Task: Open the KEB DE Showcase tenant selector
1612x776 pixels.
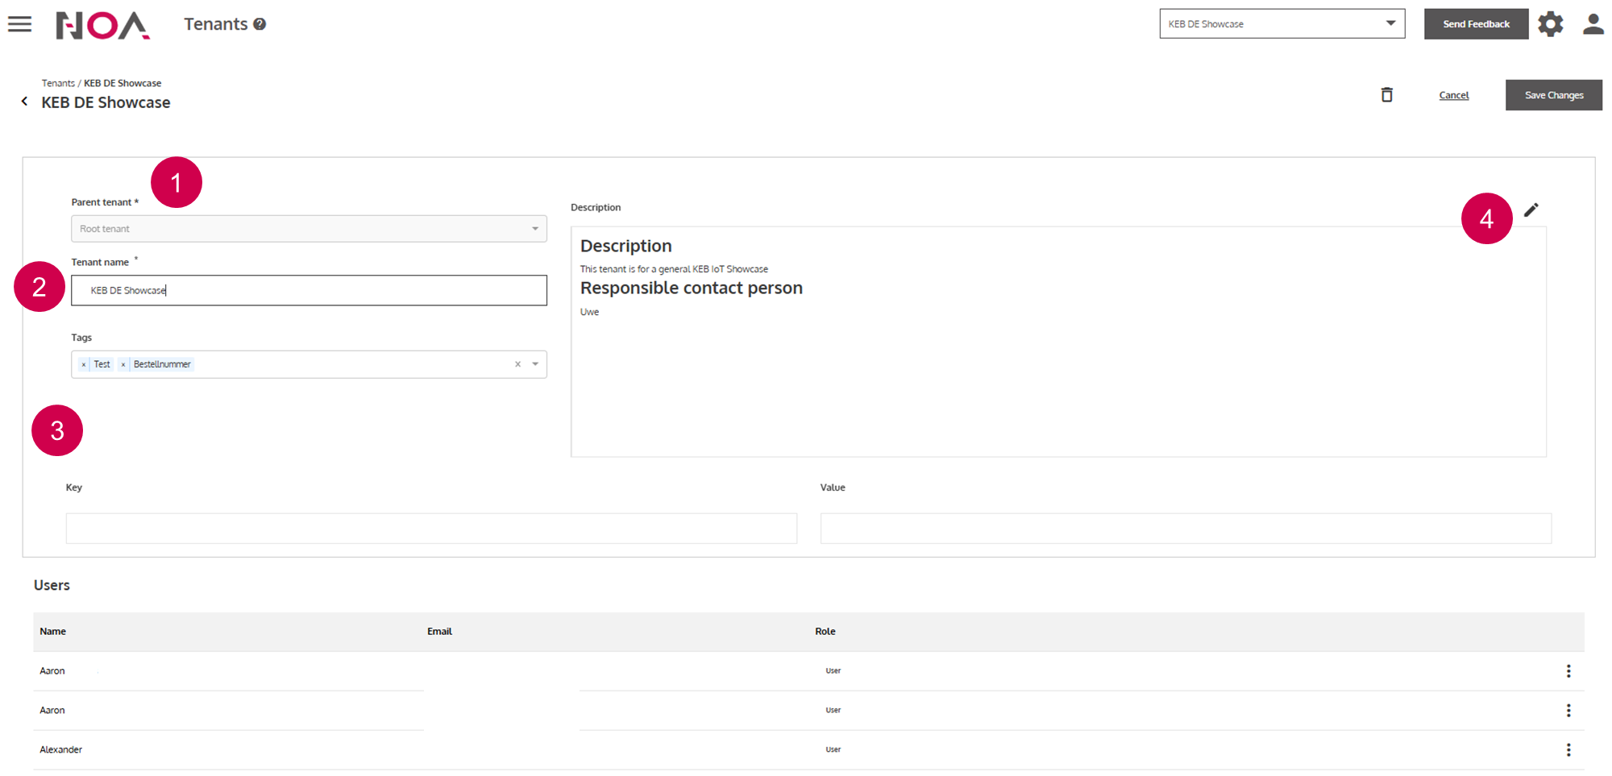Action: pyautogui.click(x=1282, y=24)
